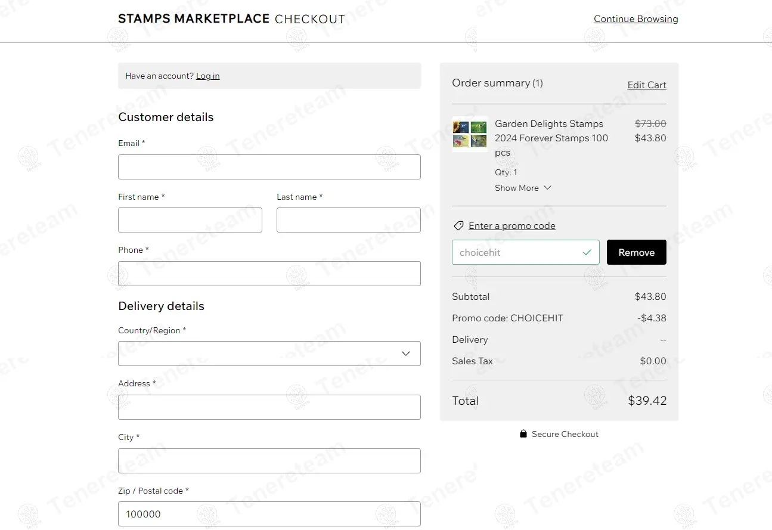This screenshot has width=772, height=530.
Task: Click the Secure Checkout lock icon
Action: click(x=523, y=434)
